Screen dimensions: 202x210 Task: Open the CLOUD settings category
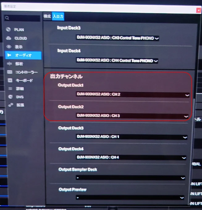tap(21, 38)
